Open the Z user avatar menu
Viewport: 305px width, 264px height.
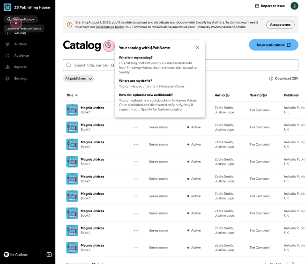click(x=294, y=6)
